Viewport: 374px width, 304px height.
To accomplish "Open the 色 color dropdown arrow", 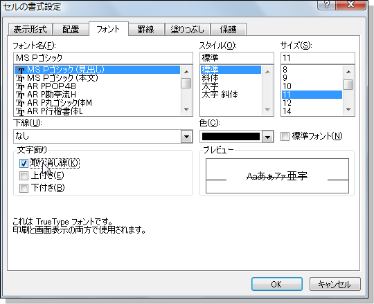I will (267, 137).
